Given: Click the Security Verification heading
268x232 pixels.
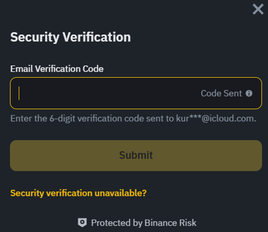Looking at the screenshot, I should tap(71, 37).
